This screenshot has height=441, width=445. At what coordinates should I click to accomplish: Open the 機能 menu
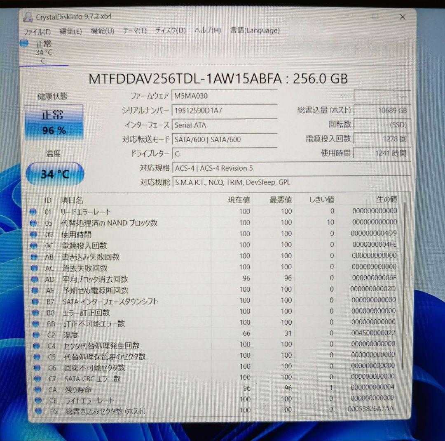(x=103, y=31)
